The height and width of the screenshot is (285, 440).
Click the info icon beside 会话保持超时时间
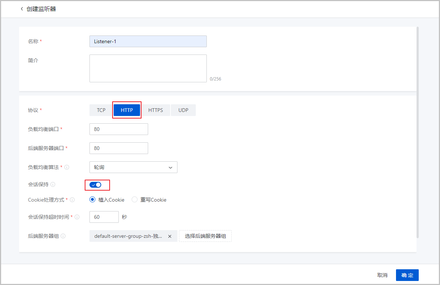(x=77, y=217)
